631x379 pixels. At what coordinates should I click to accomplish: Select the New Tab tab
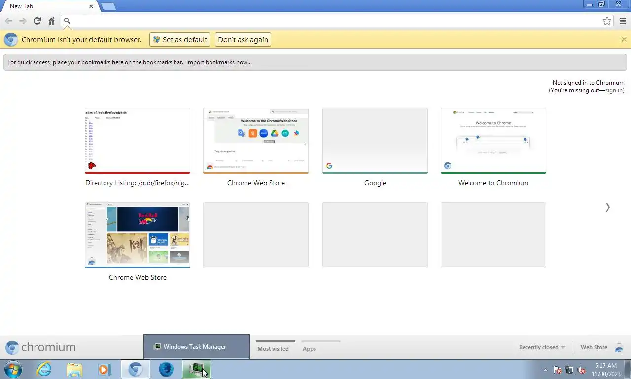click(48, 6)
